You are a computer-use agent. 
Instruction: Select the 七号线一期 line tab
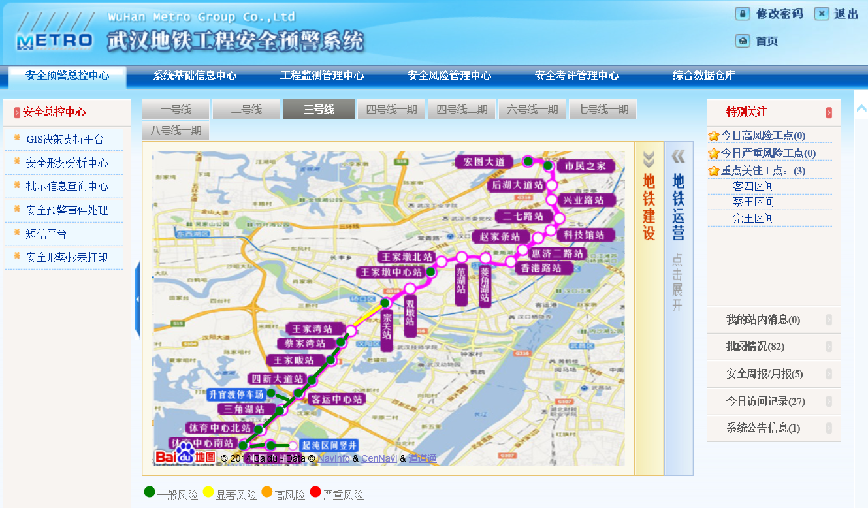(x=602, y=109)
